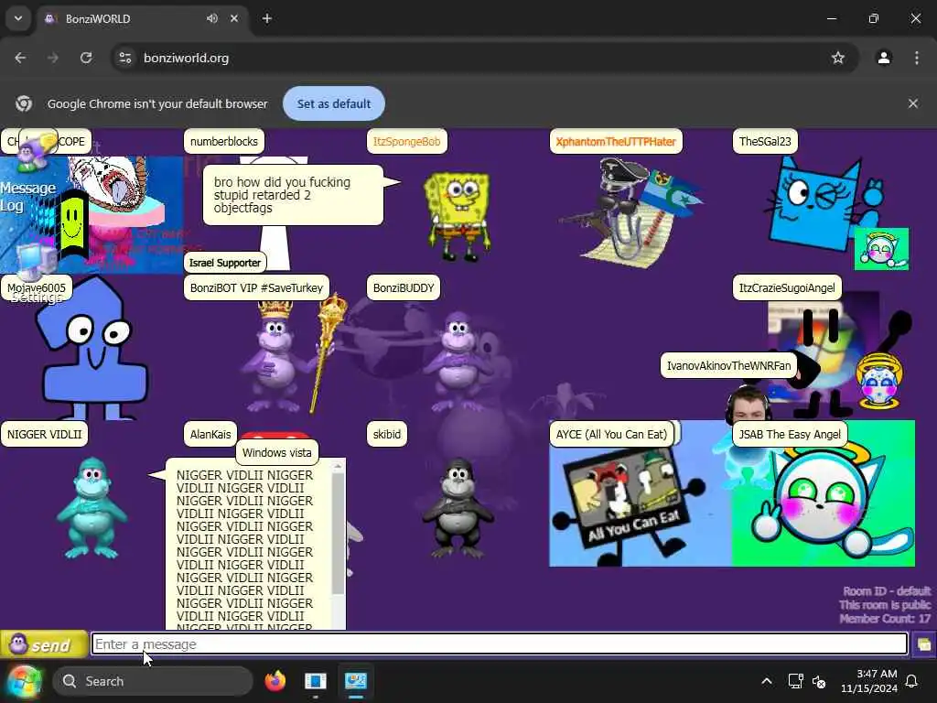Open the taskbar clock showing 3:47 AM
The width and height of the screenshot is (937, 703).
coord(869,681)
